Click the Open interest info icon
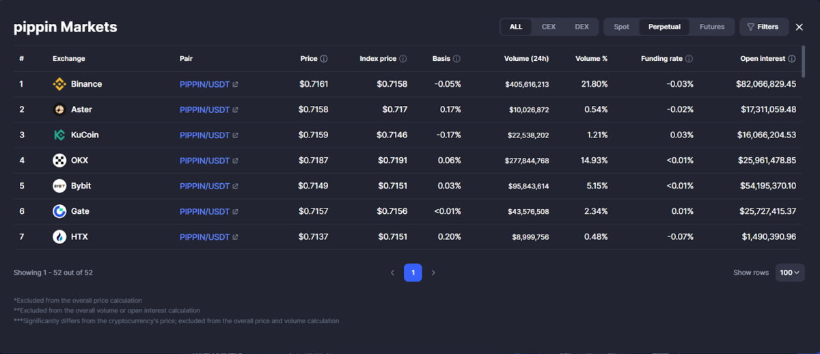This screenshot has width=820, height=354. pos(792,59)
